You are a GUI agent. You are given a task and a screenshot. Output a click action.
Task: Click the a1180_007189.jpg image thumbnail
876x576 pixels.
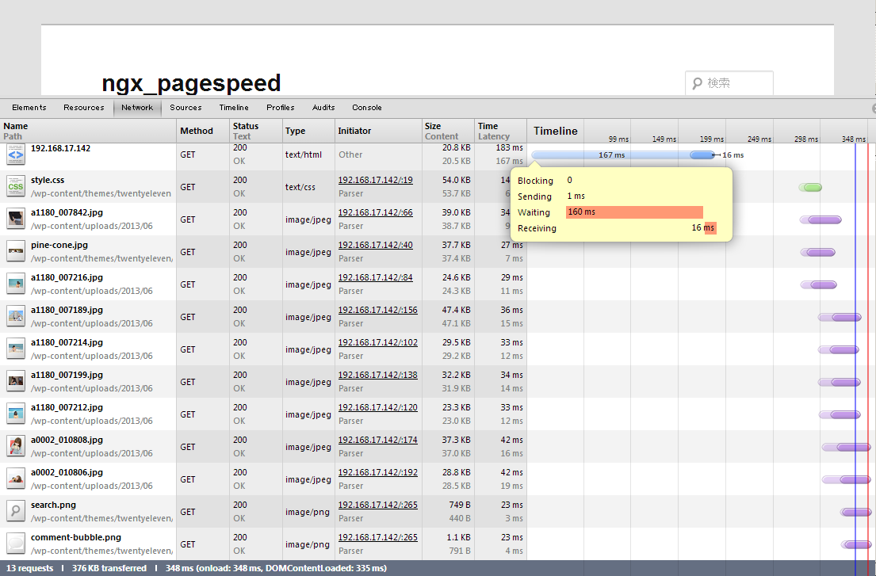pos(16,316)
